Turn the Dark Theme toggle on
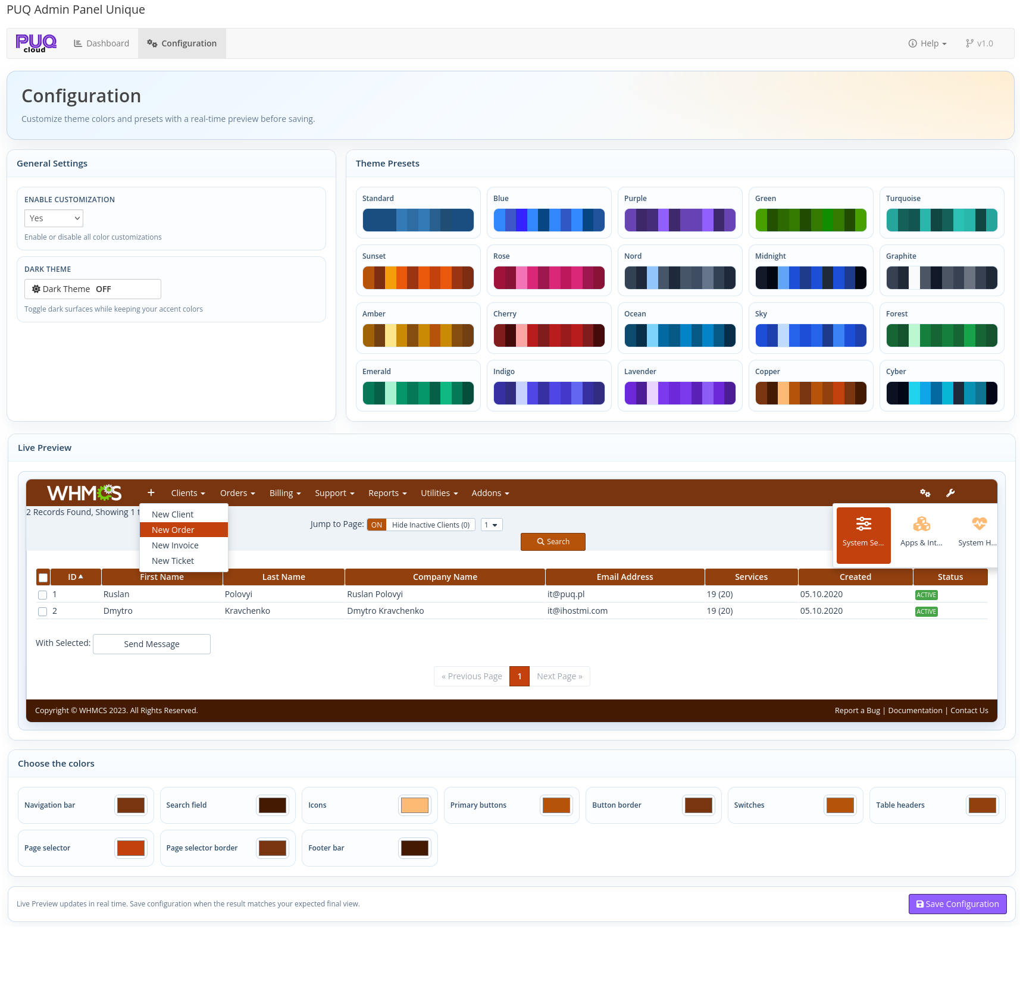1020x1001 pixels. [x=92, y=289]
